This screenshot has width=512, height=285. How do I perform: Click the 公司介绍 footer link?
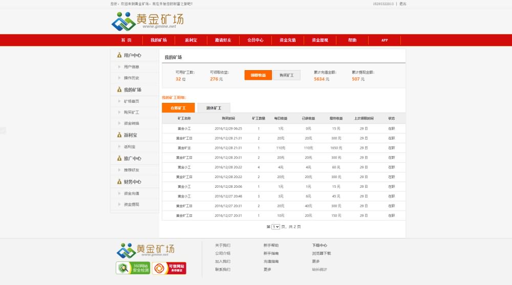pyautogui.click(x=223, y=253)
